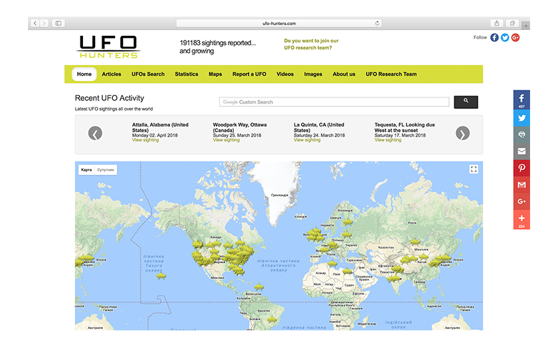Screen dimensions: 558x349
Task: Click the Gmail share icon in sidebar
Action: pyautogui.click(x=521, y=185)
